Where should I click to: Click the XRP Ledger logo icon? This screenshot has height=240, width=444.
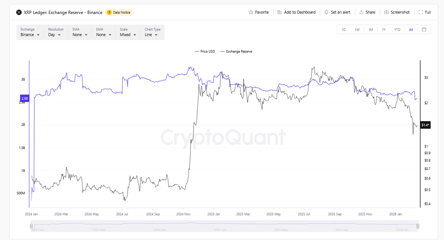pyautogui.click(x=18, y=12)
